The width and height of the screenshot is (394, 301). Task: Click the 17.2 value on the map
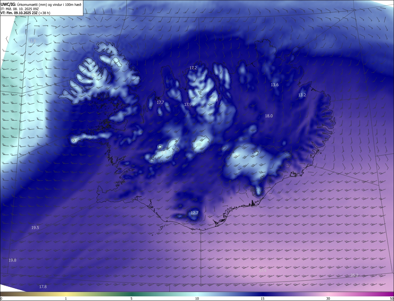click(193, 68)
